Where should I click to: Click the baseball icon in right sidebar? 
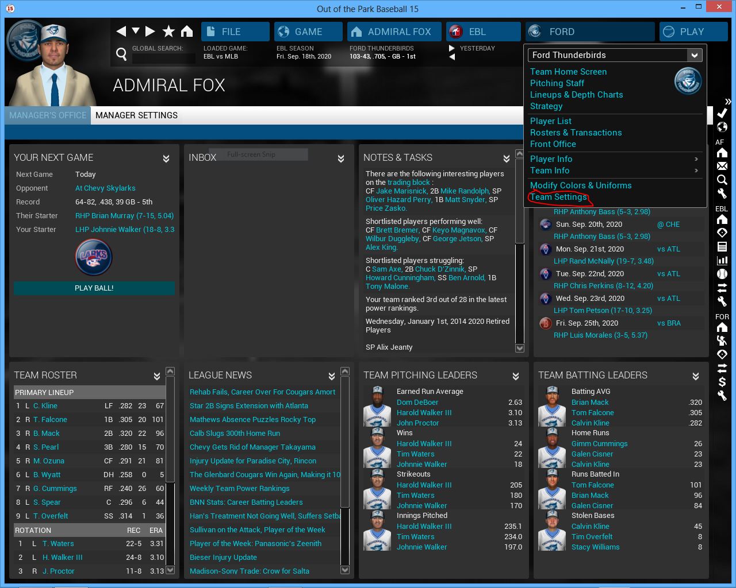[722, 274]
